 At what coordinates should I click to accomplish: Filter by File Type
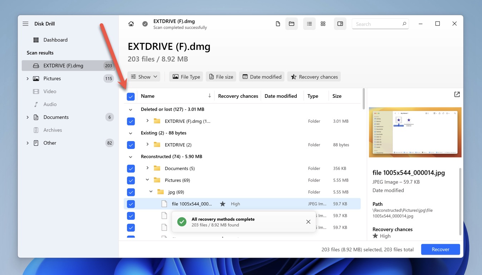click(x=186, y=77)
